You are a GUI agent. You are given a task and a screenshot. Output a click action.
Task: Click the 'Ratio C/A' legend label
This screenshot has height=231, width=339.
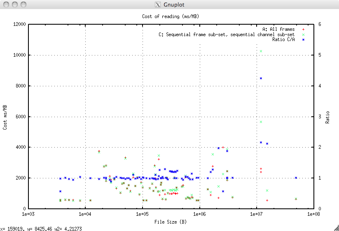pos(283,39)
